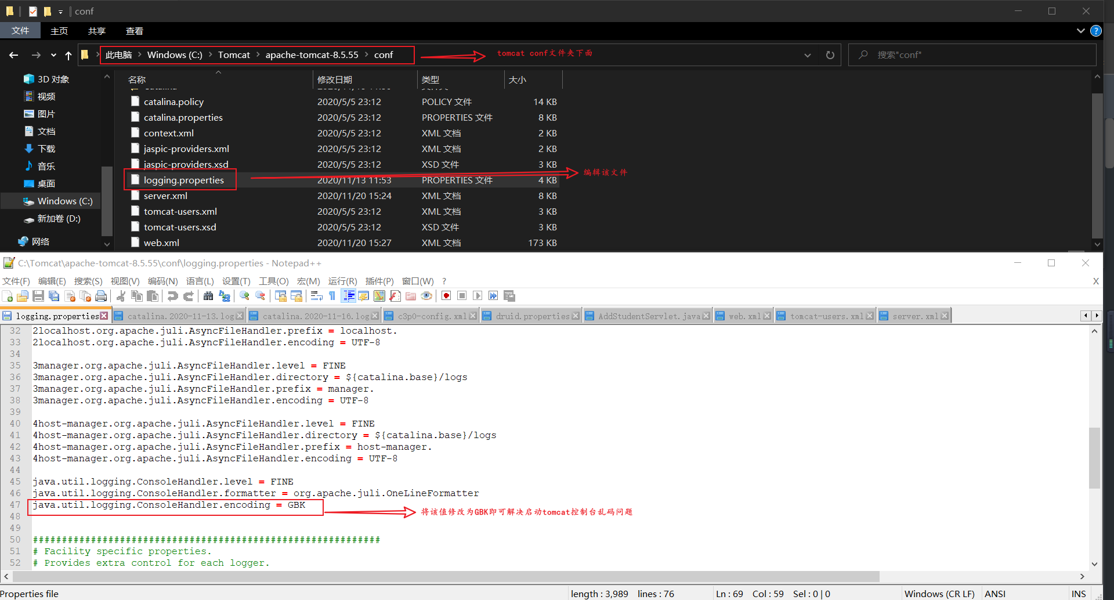Refresh the conf folder view
Viewport: 1114px width, 600px height.
point(830,55)
